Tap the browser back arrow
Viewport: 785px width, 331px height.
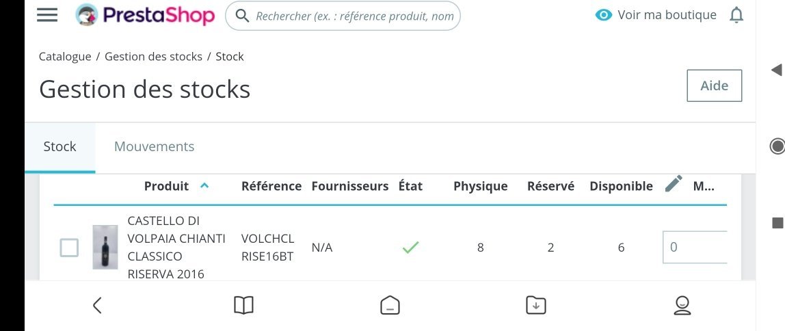[x=97, y=305]
